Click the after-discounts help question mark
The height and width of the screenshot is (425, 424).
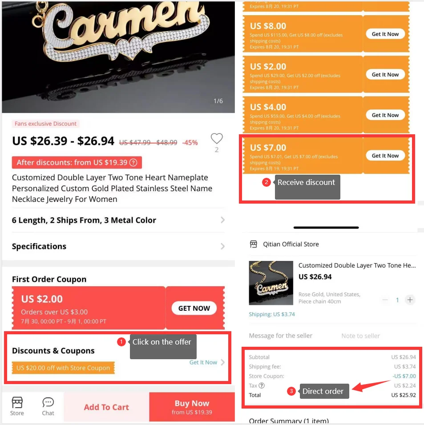133,163
